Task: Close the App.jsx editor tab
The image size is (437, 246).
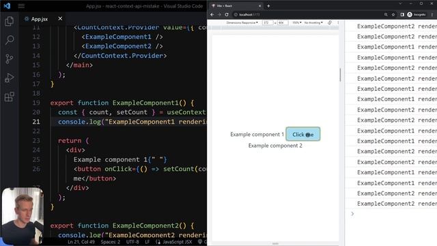Action: tap(60, 18)
